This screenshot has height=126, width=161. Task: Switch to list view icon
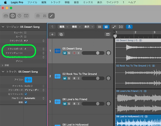[106, 27]
